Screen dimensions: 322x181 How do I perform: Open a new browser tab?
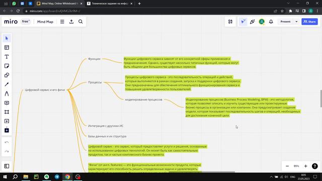click(x=139, y=4)
